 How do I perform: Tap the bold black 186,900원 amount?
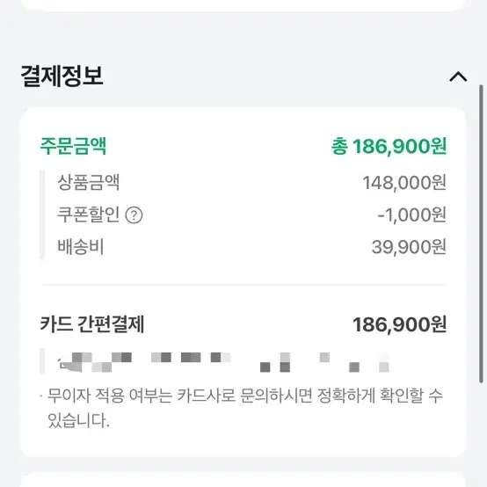pos(399,324)
